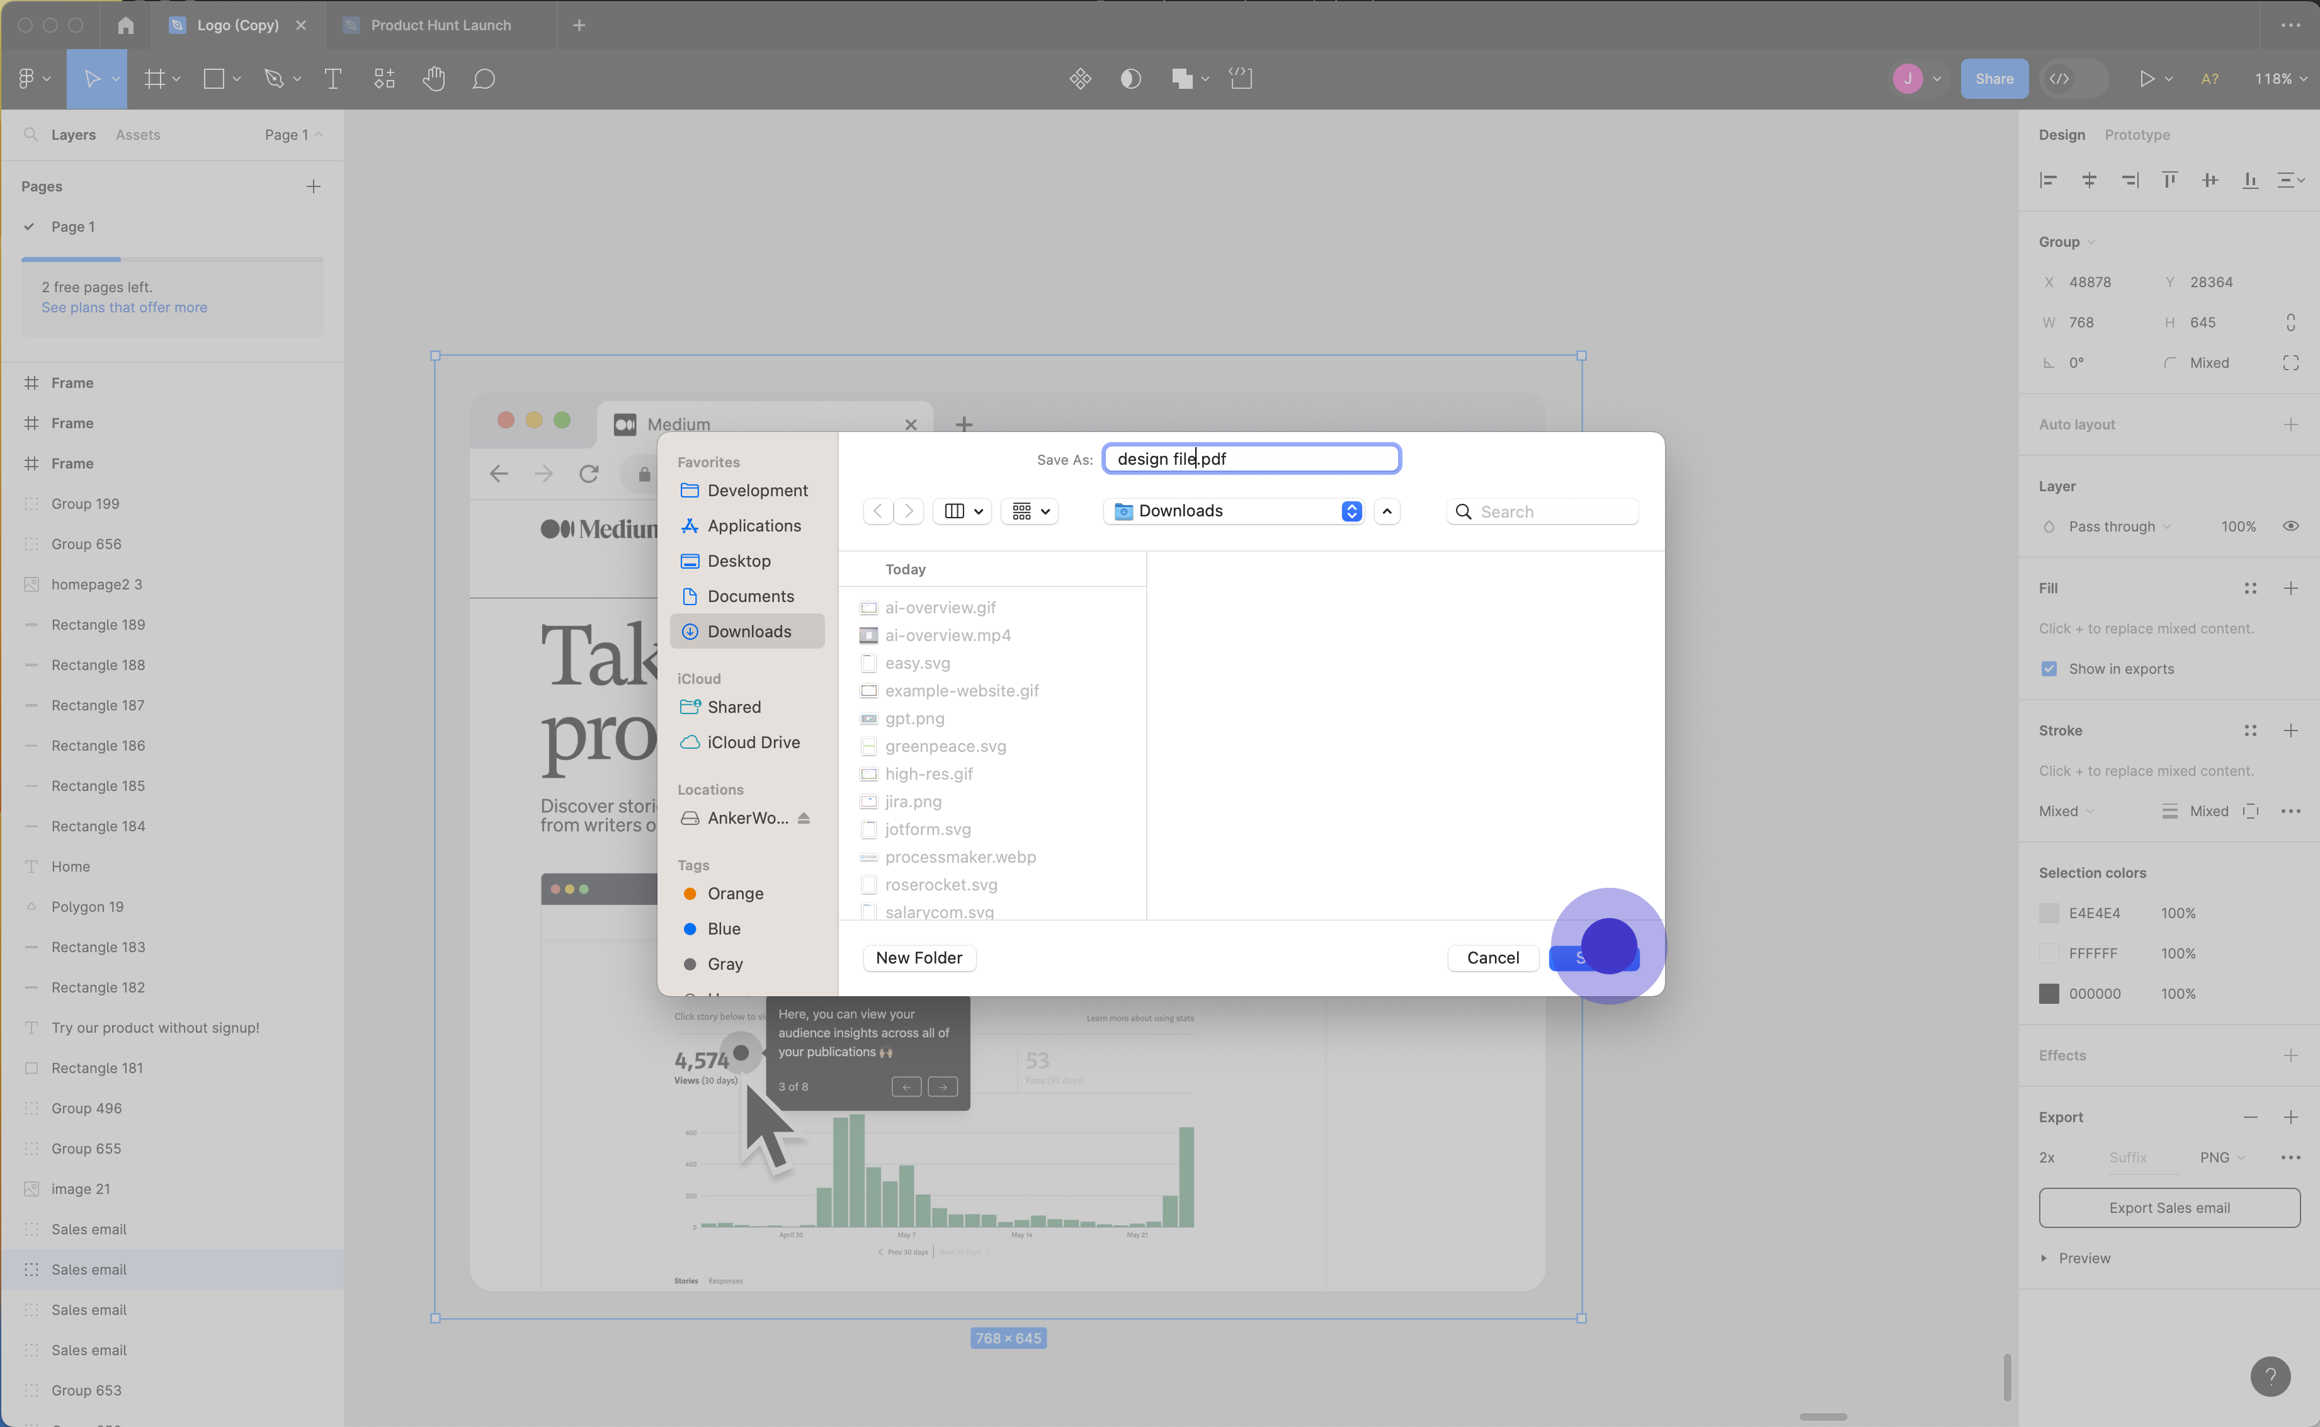Select the Hand tool
The image size is (2320, 1427).
coord(433,79)
